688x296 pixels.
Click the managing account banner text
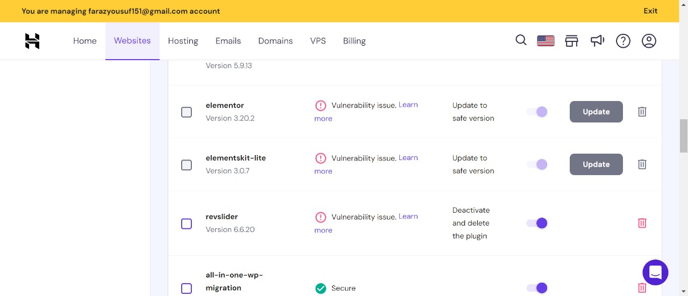[121, 11]
